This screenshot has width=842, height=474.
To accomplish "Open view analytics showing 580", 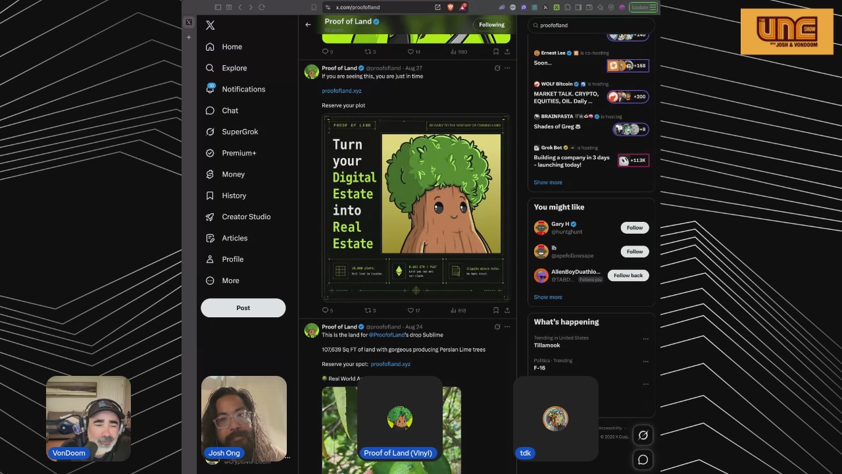I will 458,51.
